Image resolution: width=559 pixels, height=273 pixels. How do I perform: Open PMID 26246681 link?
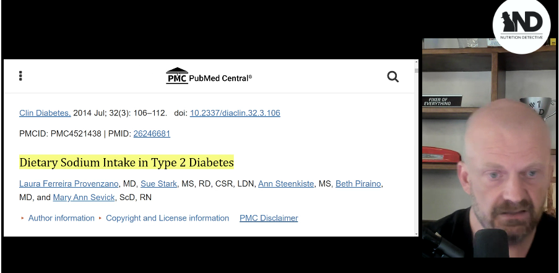(x=152, y=133)
